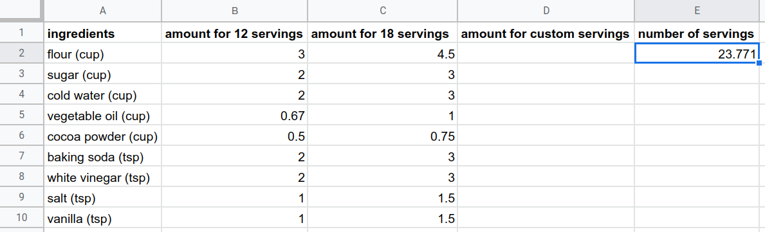The image size is (765, 232).
Task: Select row 5 header number
Action: 21,116
